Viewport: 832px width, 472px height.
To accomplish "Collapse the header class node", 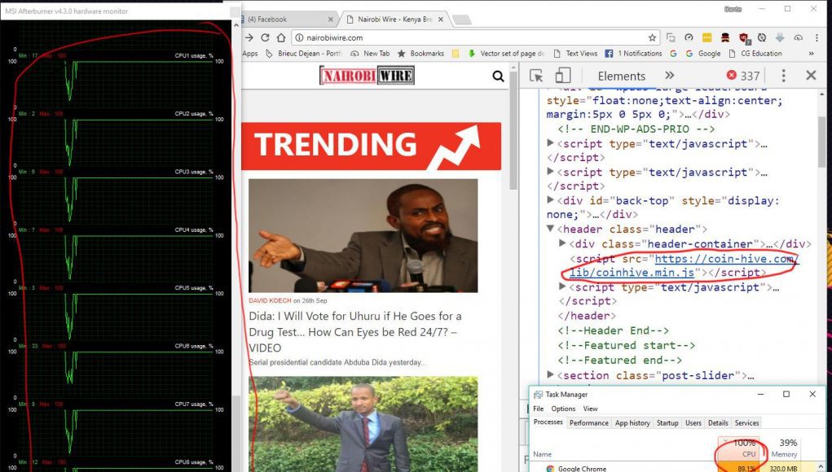I will click(550, 229).
